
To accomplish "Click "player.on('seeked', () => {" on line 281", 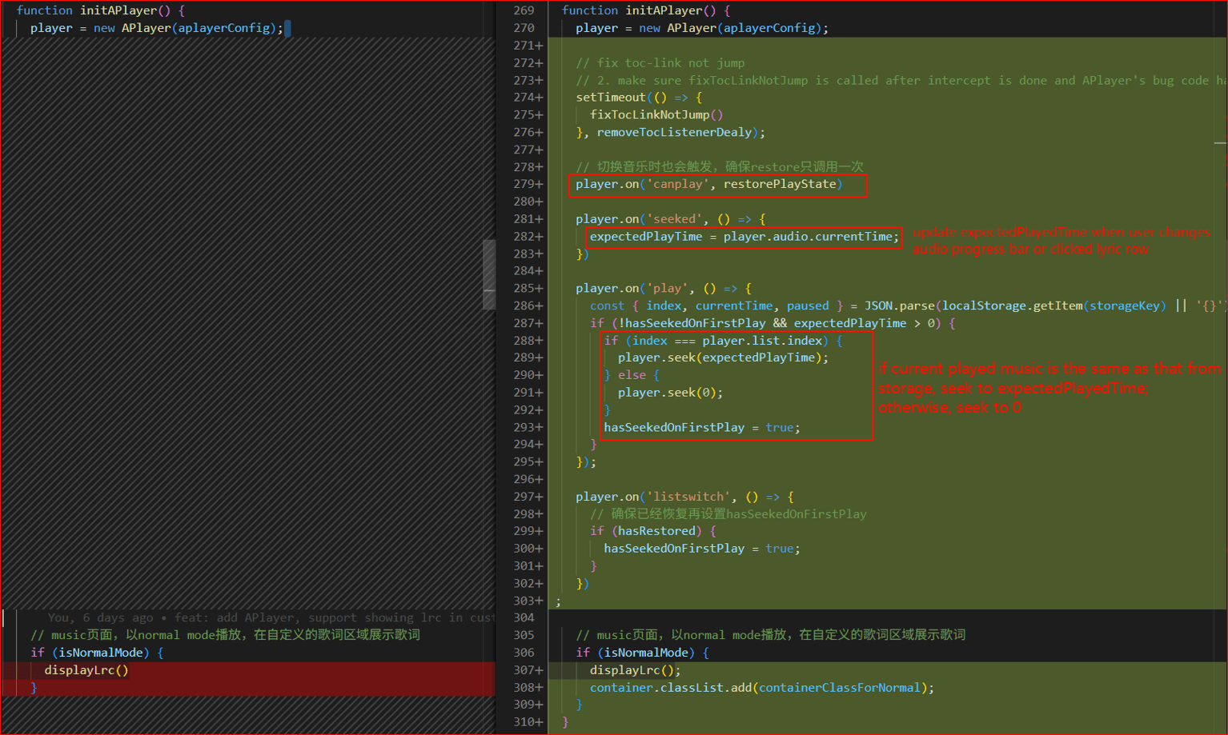I will [x=671, y=219].
